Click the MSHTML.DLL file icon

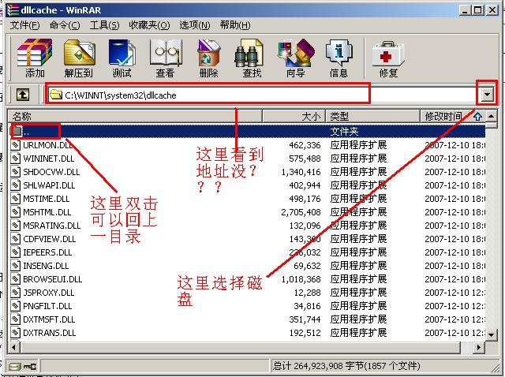(x=15, y=212)
